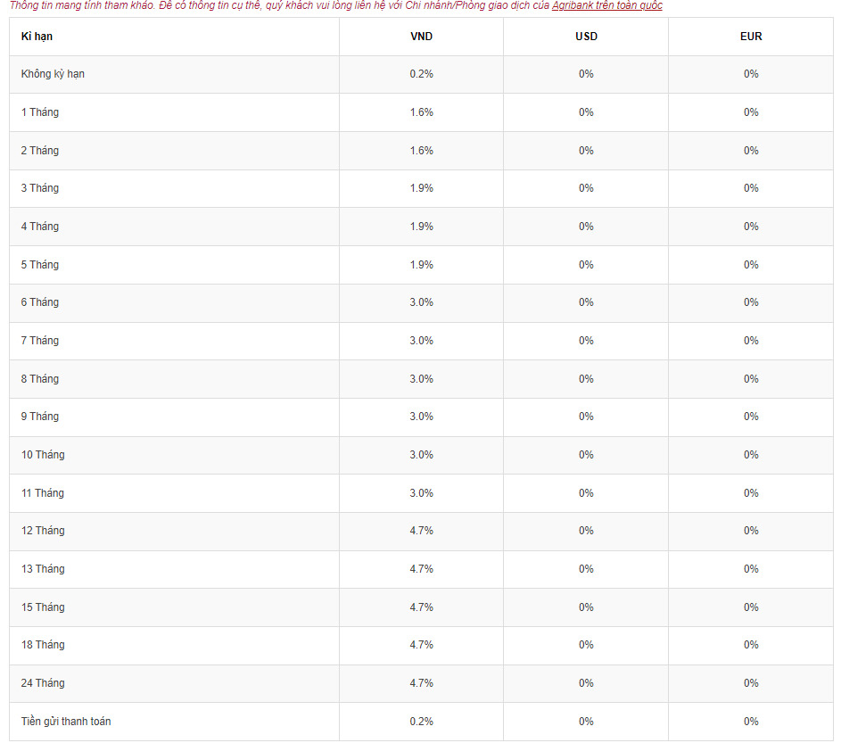Select the 9 Tháng USD rate cell
Viewport: 841px width, 743px height.
[x=586, y=417]
